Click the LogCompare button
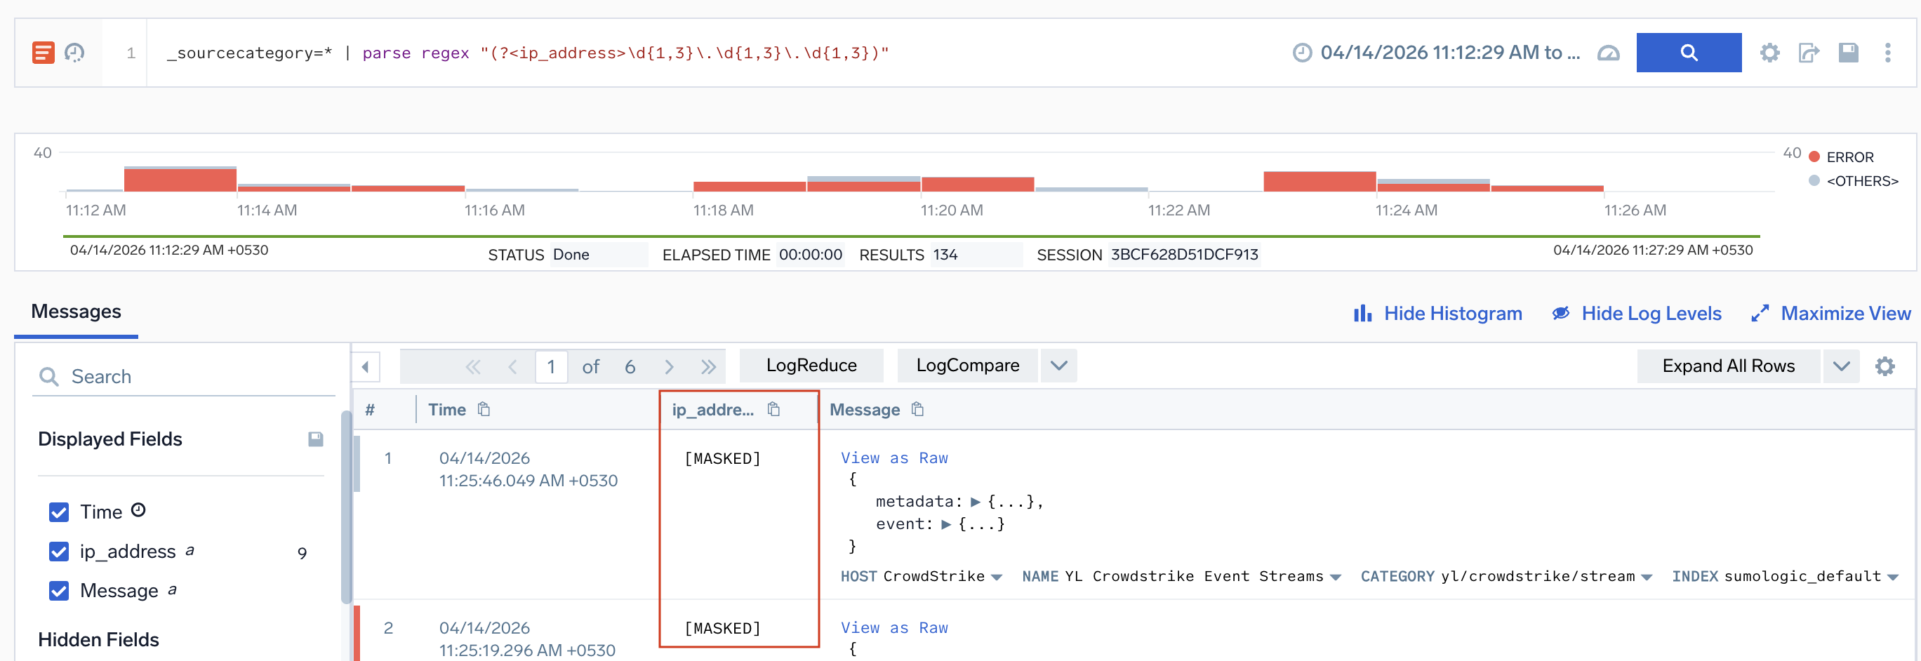The width and height of the screenshot is (1921, 661). point(967,366)
